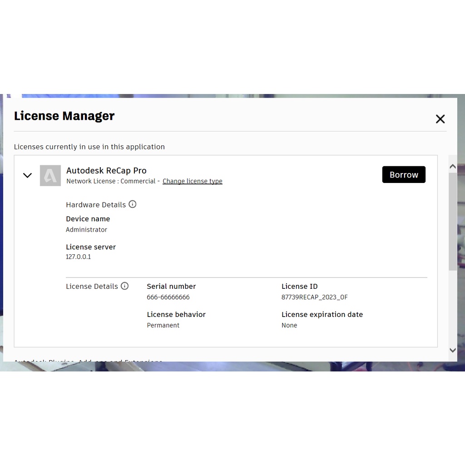
Task: Click the Autodesk logo icon
Action: pos(50,176)
